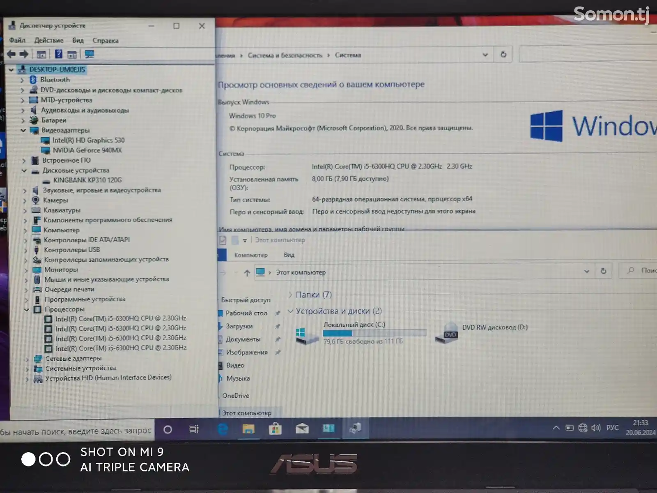This screenshot has width=657, height=493.
Task: Click the Explorer address bar Этот компьютер
Action: click(x=301, y=272)
